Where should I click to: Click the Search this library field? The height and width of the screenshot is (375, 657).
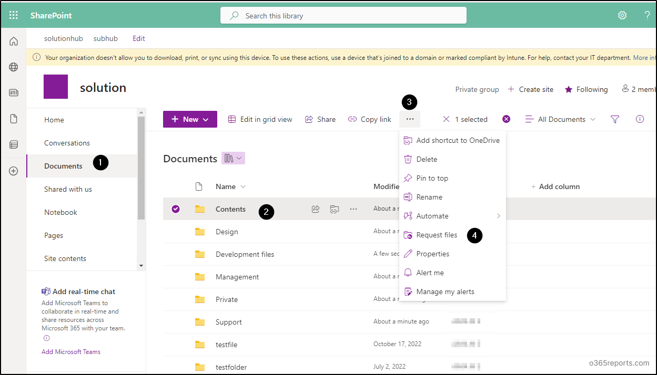[343, 15]
